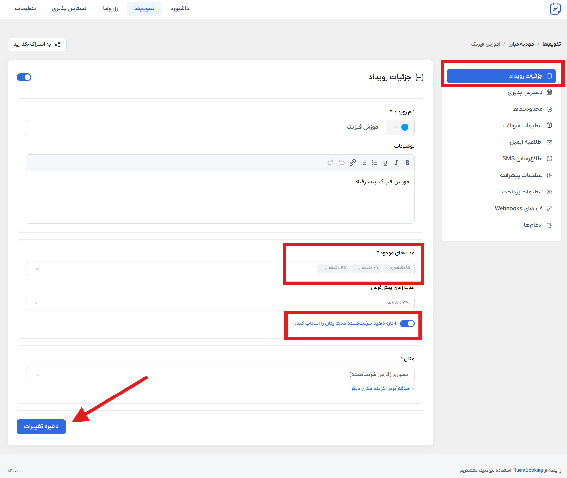This screenshot has width=567, height=478.
Task: Toggle the event details enable switch
Action: click(x=24, y=77)
